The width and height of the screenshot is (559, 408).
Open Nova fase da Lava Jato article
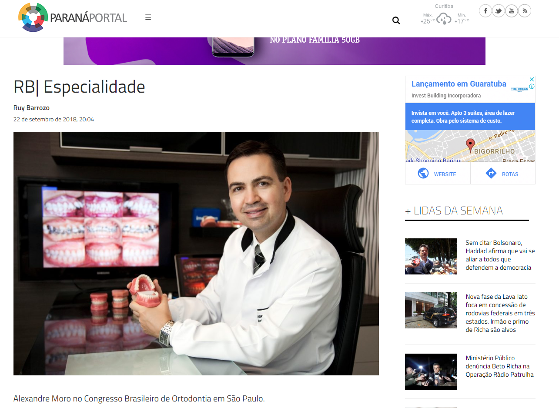point(500,313)
